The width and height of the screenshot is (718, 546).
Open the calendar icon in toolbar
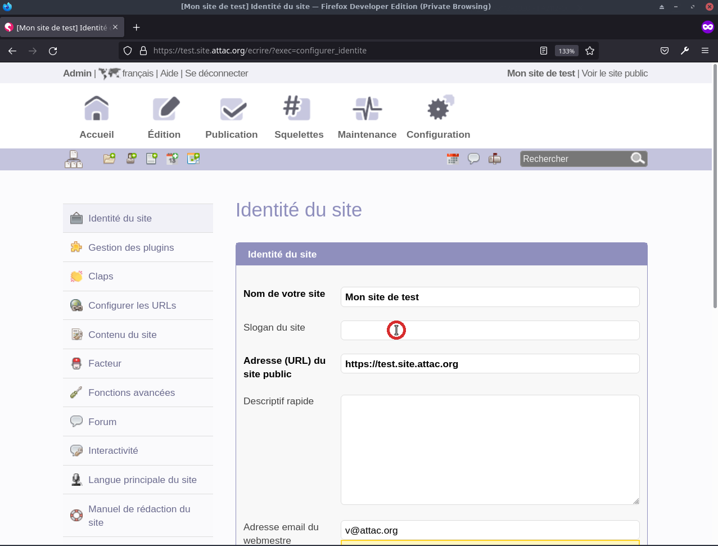pyautogui.click(x=453, y=159)
